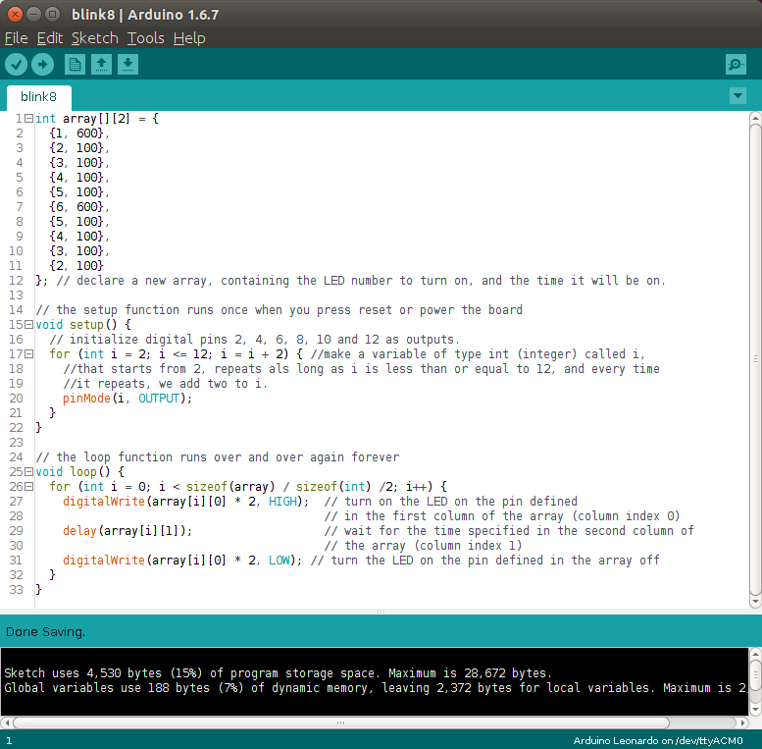Click the editor vertical scrollbar thumb
This screenshot has width=762, height=749.
pyautogui.click(x=755, y=360)
